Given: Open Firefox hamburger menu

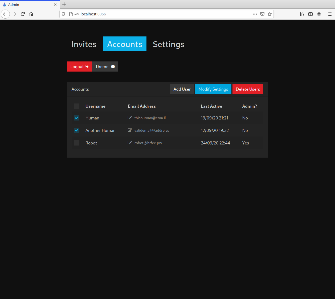Looking at the screenshot, I should point(330,14).
